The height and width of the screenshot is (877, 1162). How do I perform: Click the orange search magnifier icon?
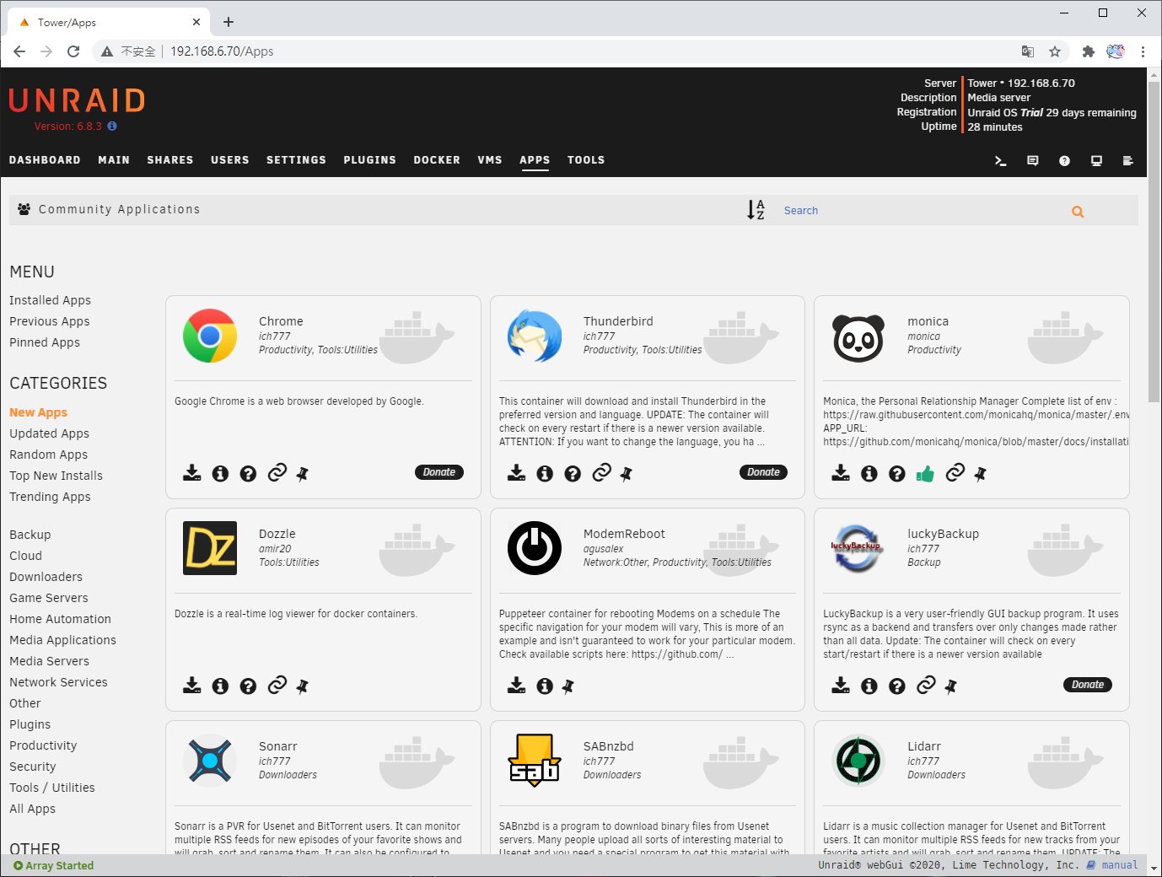point(1077,212)
